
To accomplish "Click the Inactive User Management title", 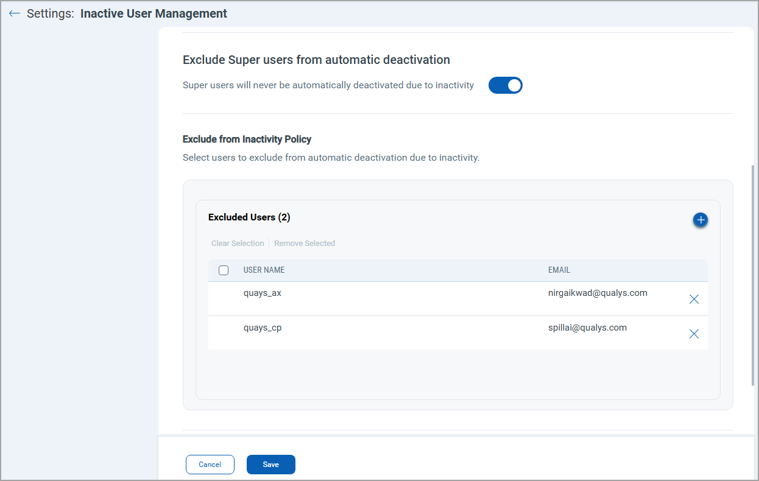I will [154, 13].
